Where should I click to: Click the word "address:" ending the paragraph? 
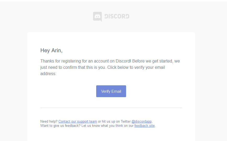click(48, 74)
